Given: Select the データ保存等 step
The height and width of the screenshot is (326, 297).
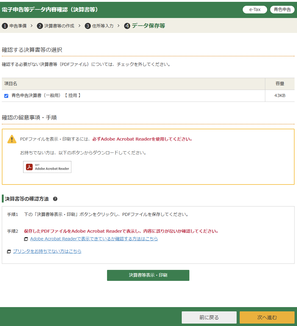Looking at the screenshot, I should point(148,26).
